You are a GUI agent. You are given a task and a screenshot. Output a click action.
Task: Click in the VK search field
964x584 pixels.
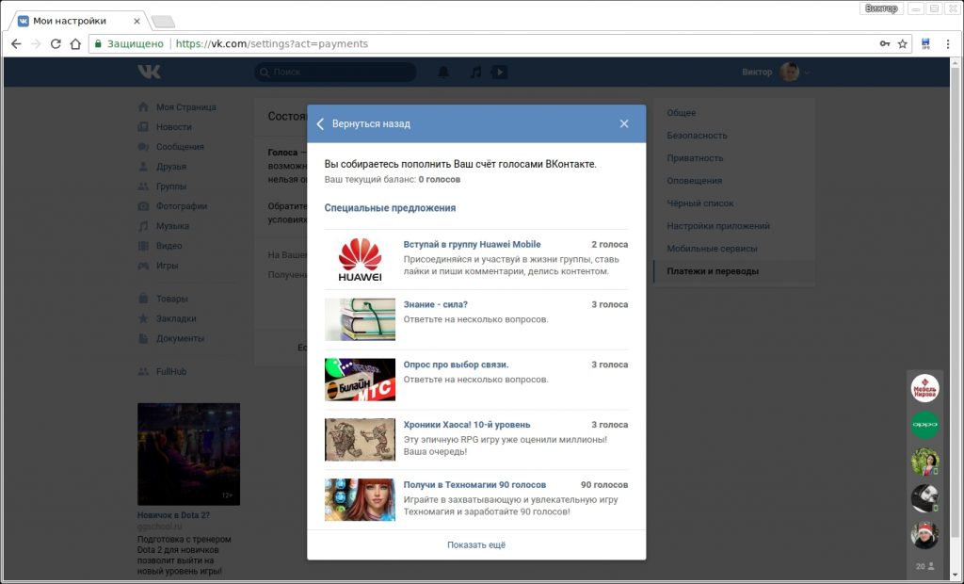tap(335, 72)
